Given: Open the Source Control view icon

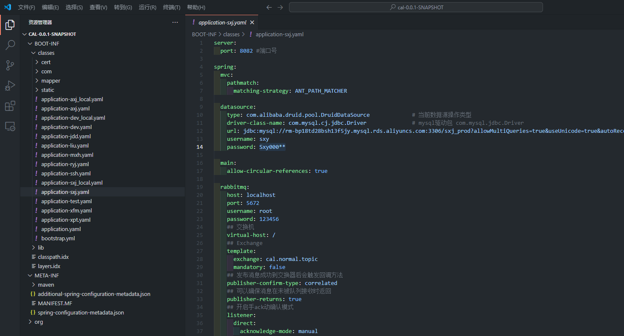Looking at the screenshot, I should click(10, 65).
